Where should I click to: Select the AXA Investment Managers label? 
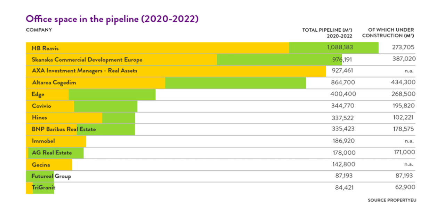[x=84, y=71]
